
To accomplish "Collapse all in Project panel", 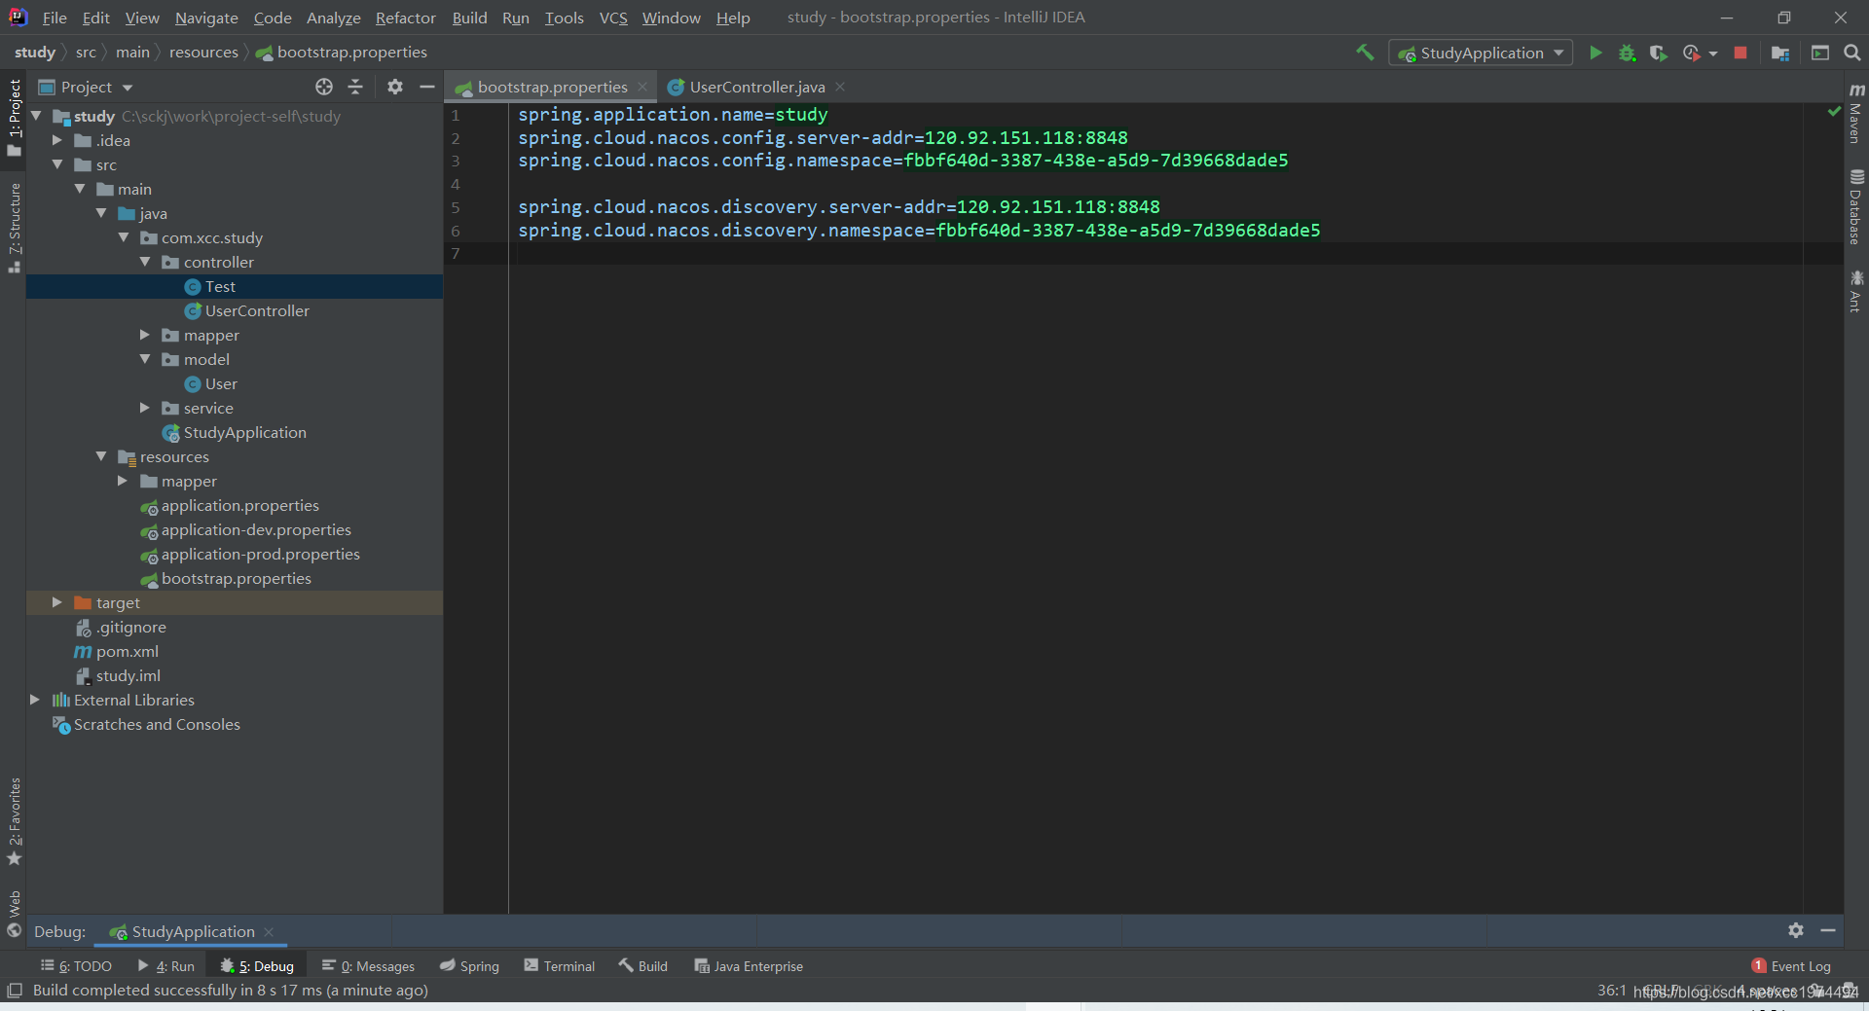I will point(355,87).
